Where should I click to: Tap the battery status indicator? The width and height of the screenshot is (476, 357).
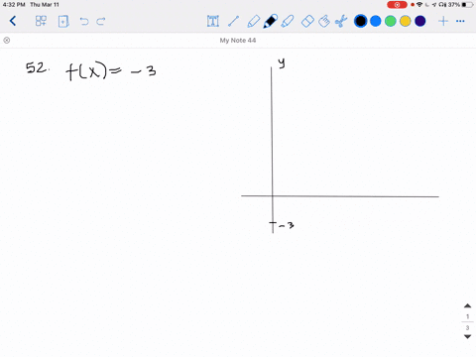(467, 5)
